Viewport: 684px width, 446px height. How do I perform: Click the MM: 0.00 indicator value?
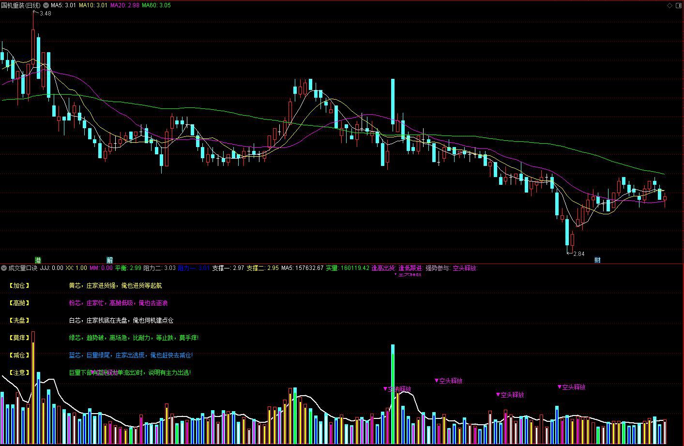(x=101, y=268)
